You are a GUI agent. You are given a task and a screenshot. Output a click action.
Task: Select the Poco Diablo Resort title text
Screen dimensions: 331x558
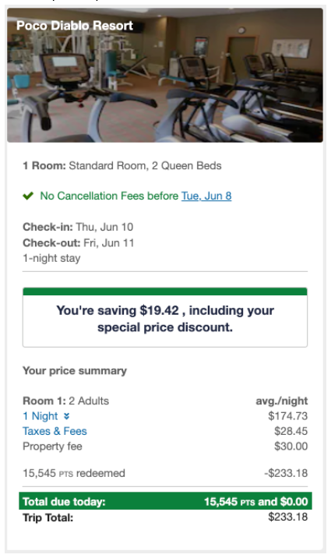coord(75,26)
